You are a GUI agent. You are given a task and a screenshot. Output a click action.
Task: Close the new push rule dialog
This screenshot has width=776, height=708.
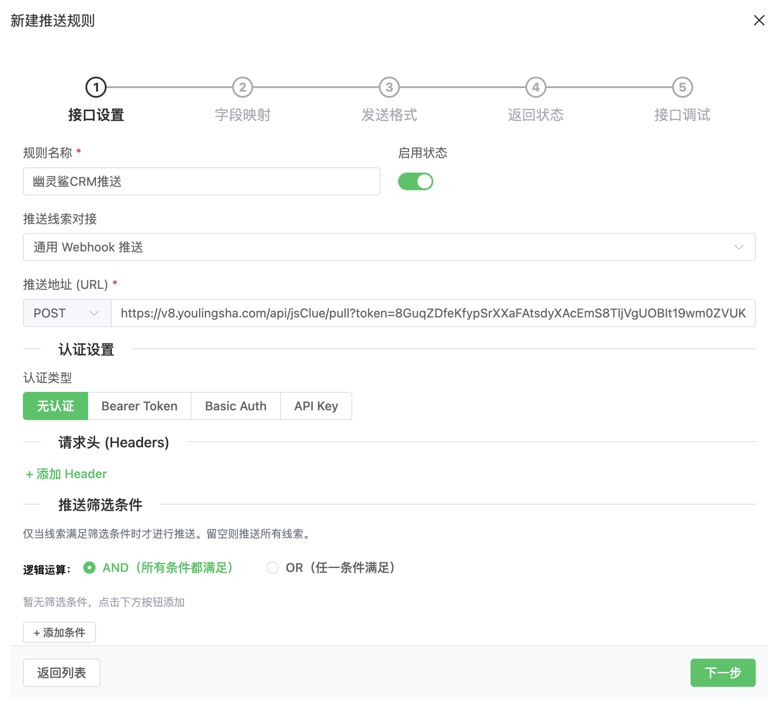click(x=758, y=20)
